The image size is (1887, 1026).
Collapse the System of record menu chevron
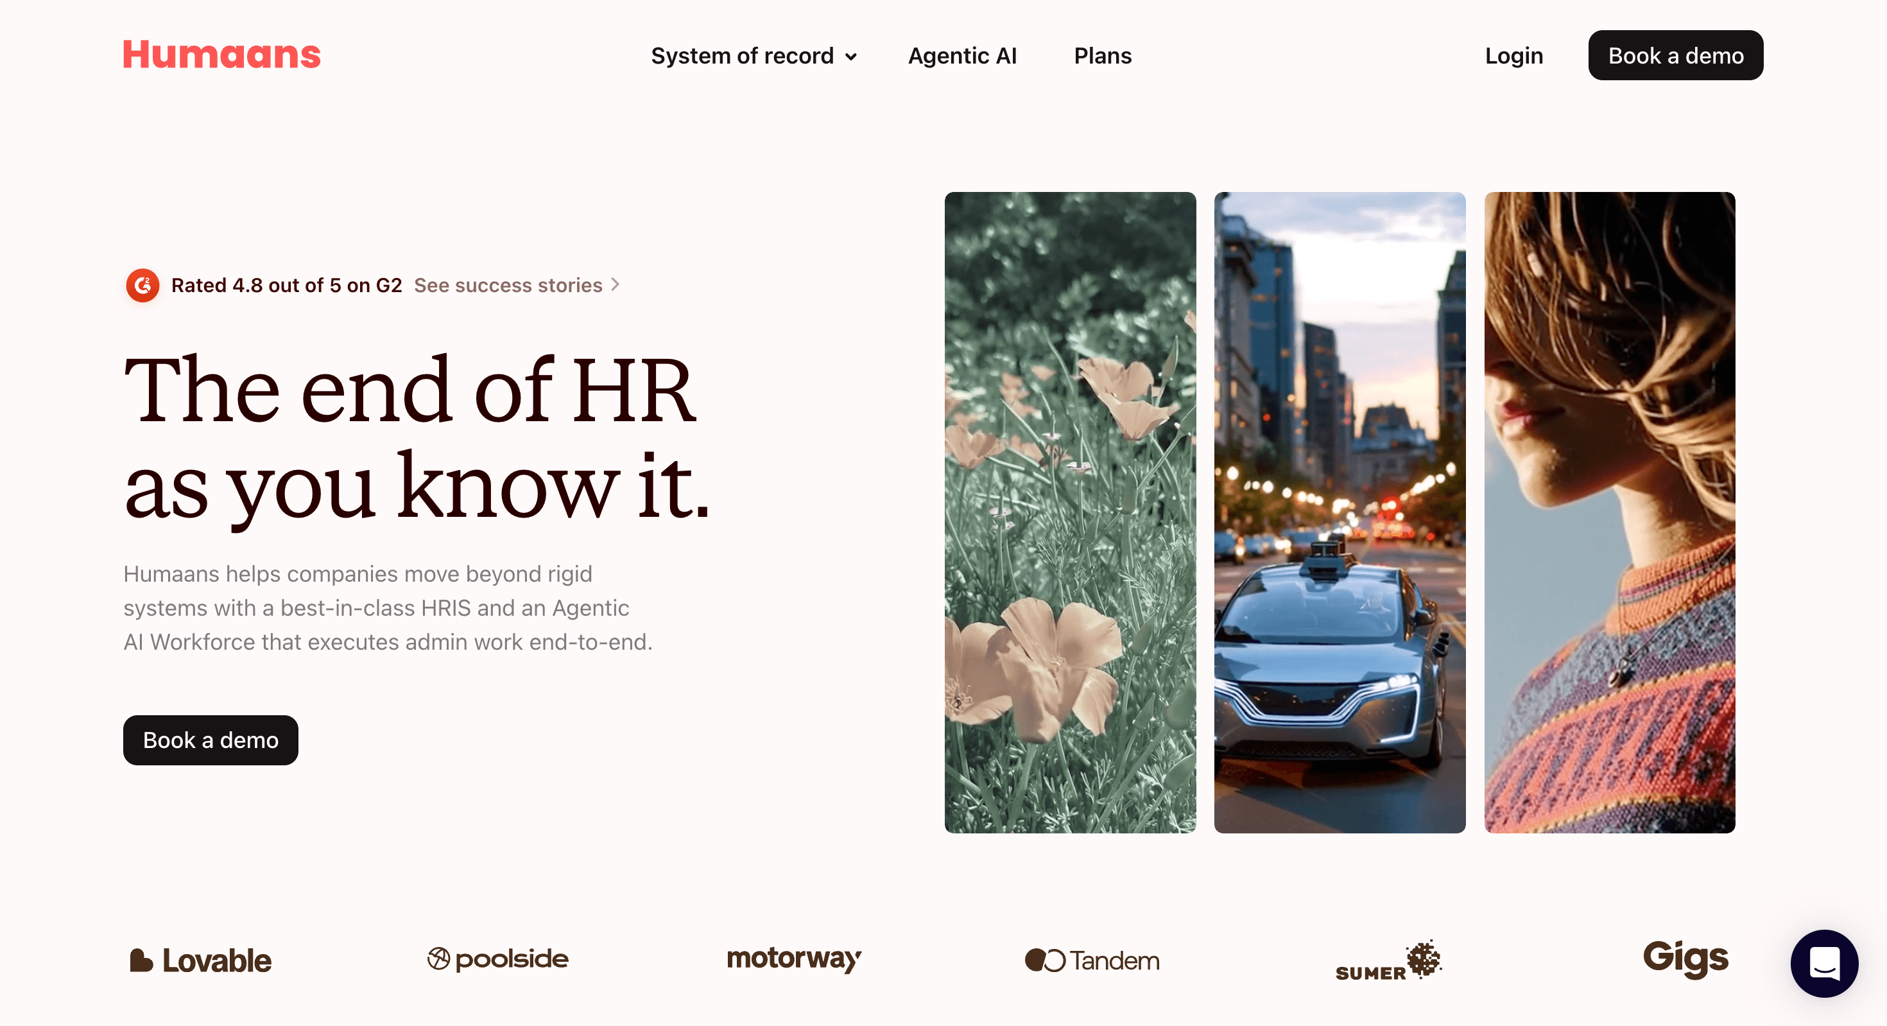[x=852, y=57]
